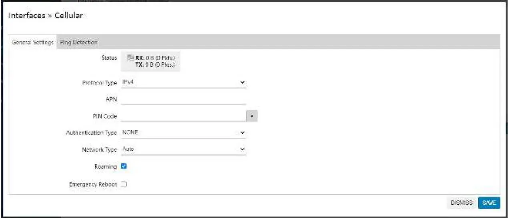
Task: Click the Emergency Reboot label
Action: (x=93, y=184)
